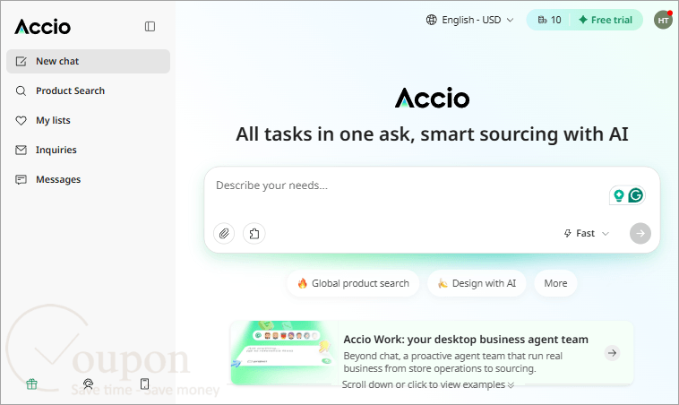Click the Accio Work banner arrow
Viewport: 679px width, 405px height.
pyautogui.click(x=612, y=353)
